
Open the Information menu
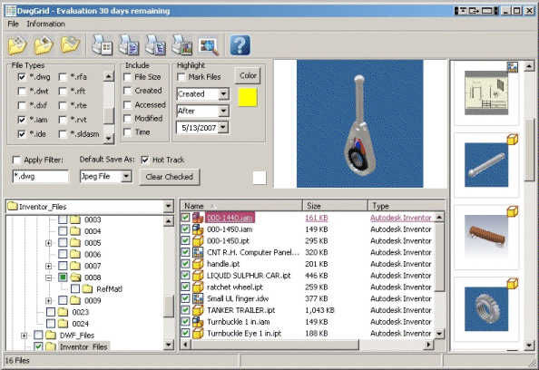[x=45, y=24]
